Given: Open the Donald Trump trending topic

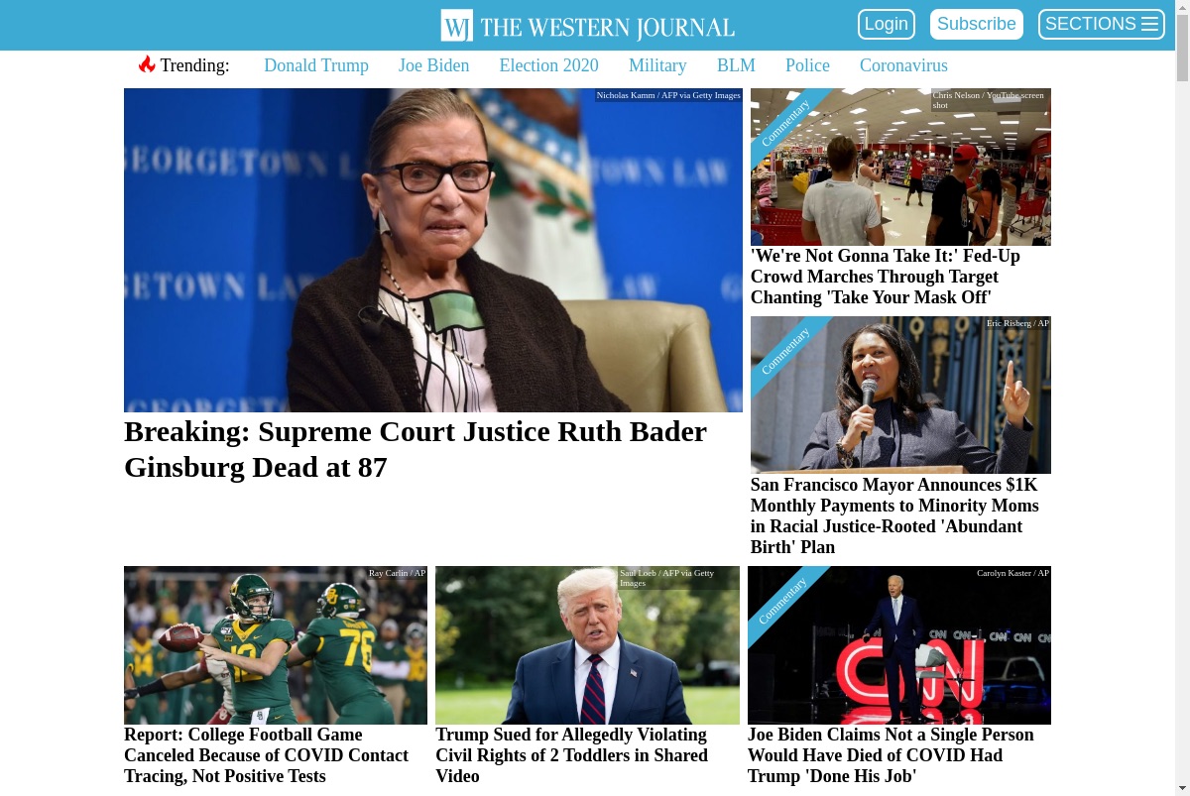Looking at the screenshot, I should (x=316, y=65).
